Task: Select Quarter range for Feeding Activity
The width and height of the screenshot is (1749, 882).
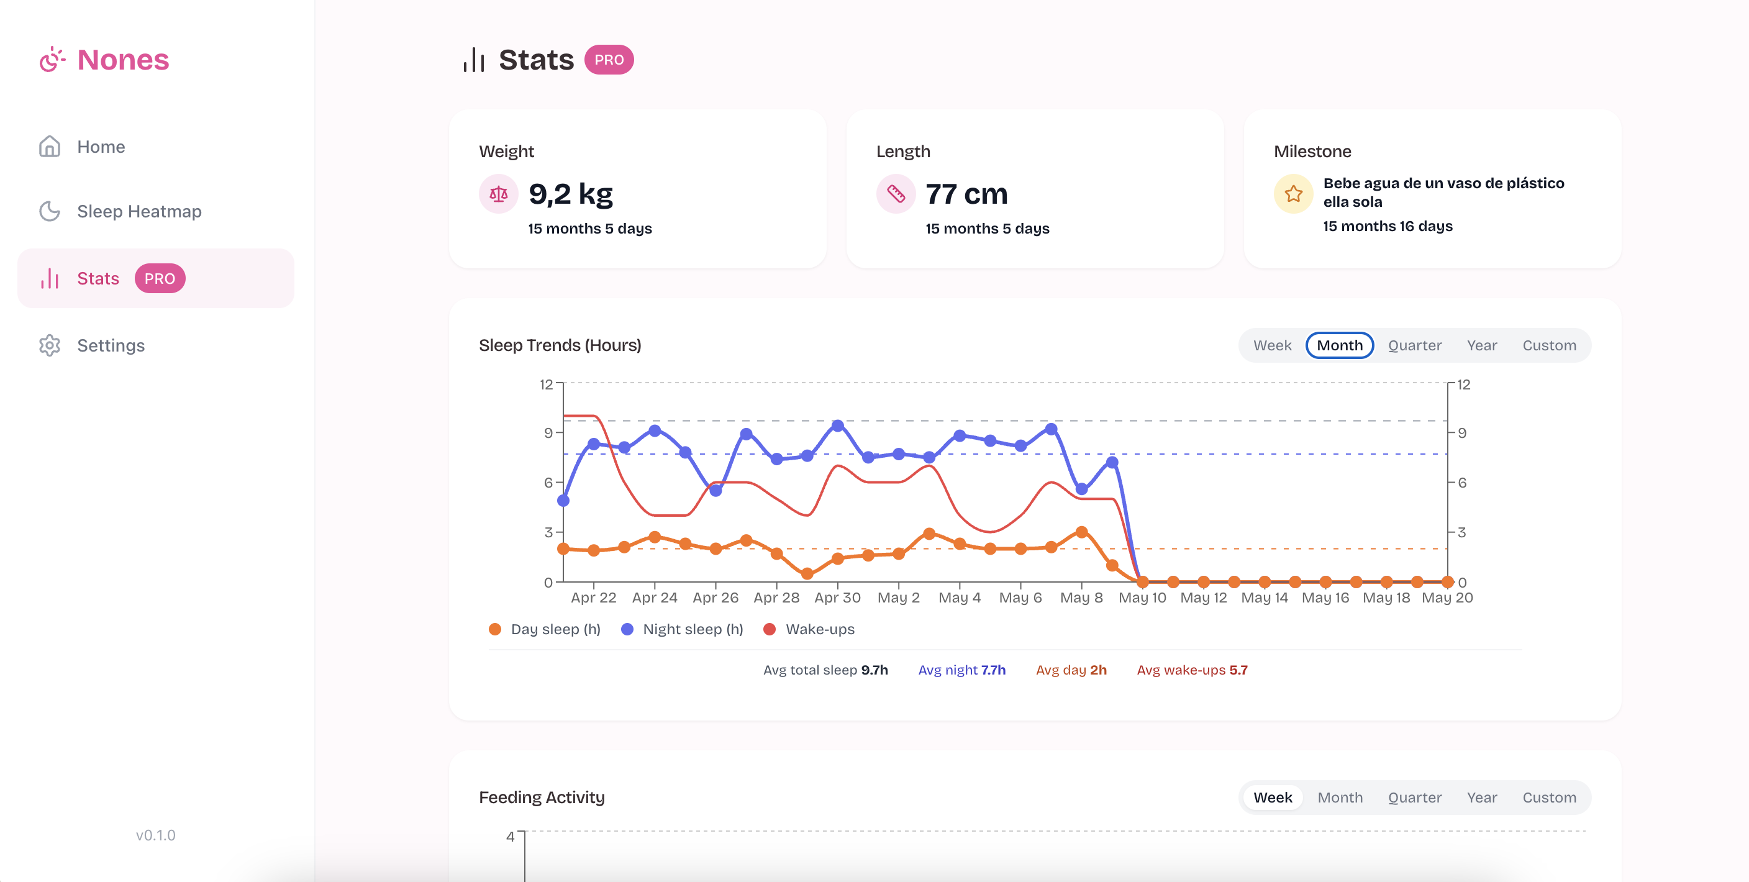Action: (x=1414, y=798)
